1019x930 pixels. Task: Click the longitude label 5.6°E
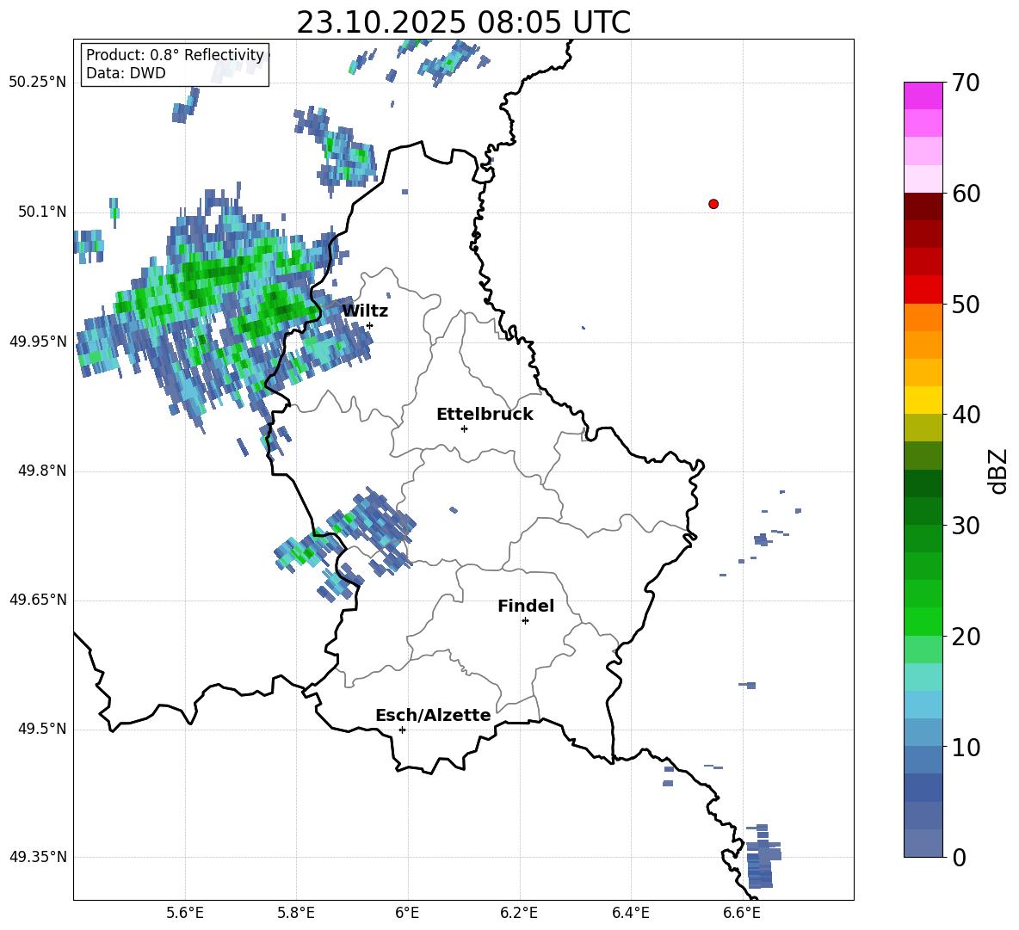184,913
